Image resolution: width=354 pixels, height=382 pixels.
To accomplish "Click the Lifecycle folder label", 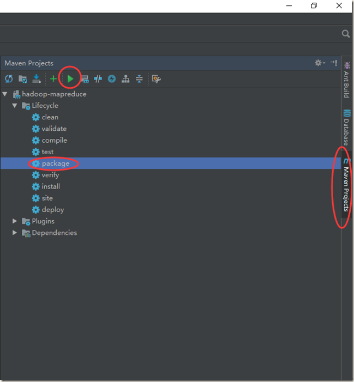I will click(45, 106).
